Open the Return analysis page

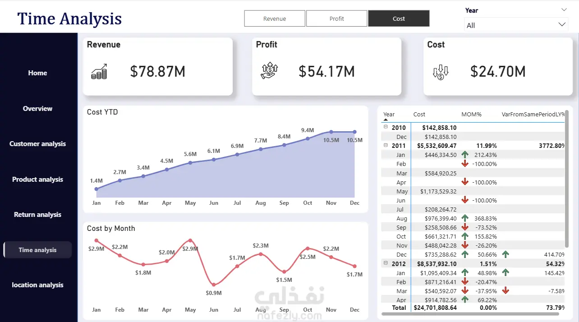click(37, 215)
